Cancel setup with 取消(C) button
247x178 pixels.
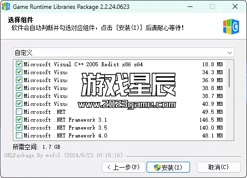click(x=218, y=167)
